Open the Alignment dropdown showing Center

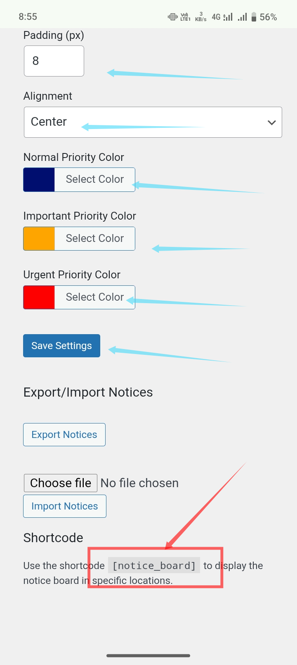click(153, 122)
